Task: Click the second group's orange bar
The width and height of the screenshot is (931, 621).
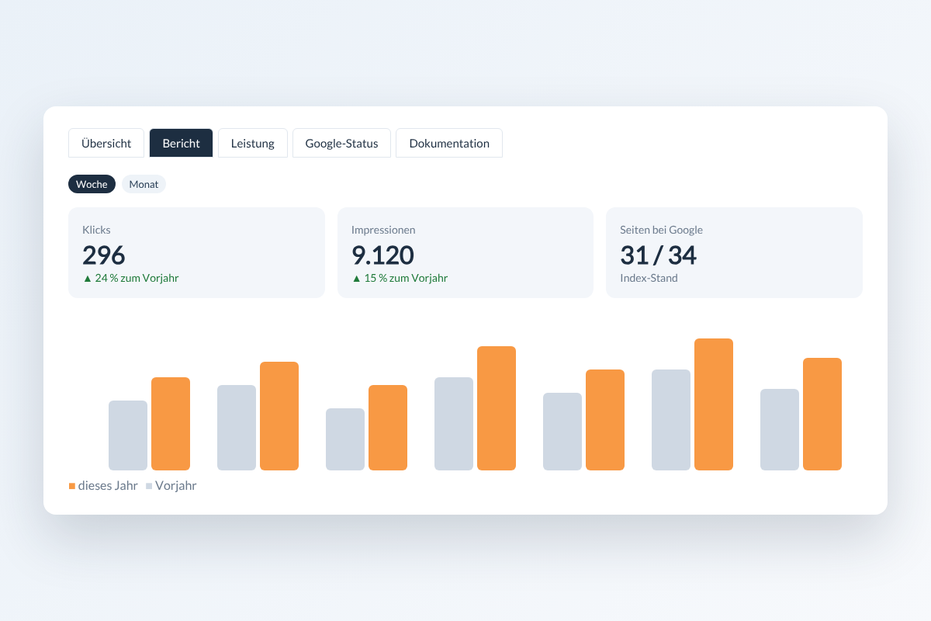Action: 279,416
